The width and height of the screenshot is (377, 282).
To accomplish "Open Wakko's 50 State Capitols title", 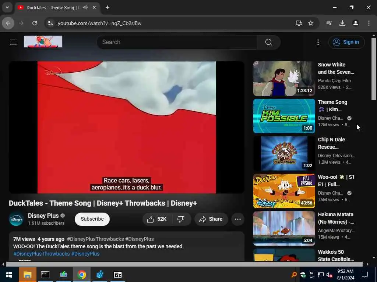I will click(336, 256).
